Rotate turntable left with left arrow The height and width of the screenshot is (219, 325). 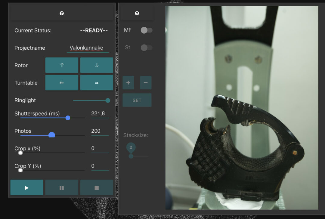click(x=62, y=83)
